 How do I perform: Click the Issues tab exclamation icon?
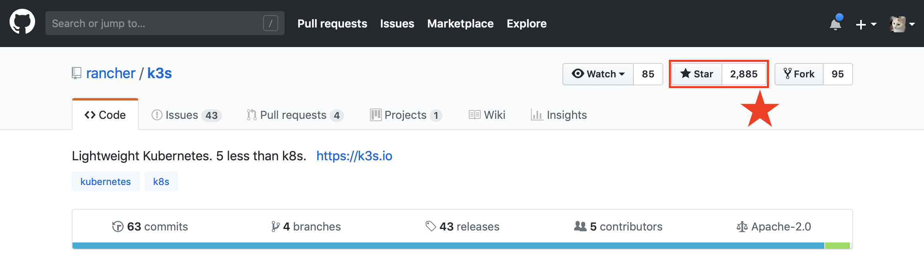point(157,115)
